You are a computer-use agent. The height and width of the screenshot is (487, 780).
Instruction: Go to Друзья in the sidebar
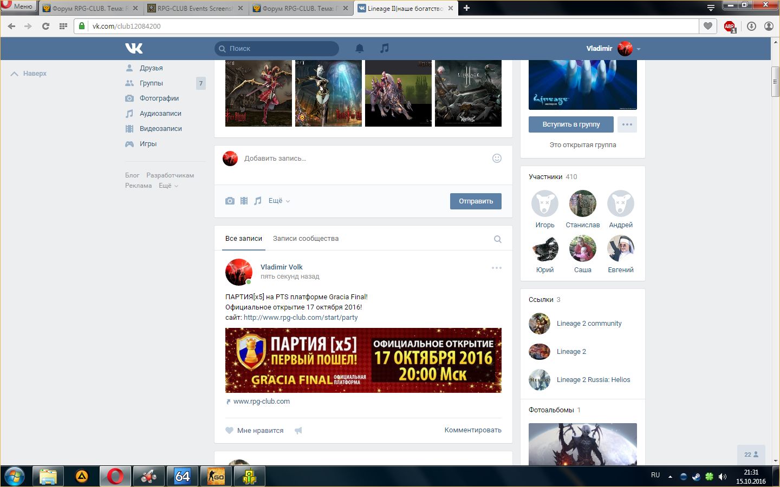tap(151, 68)
